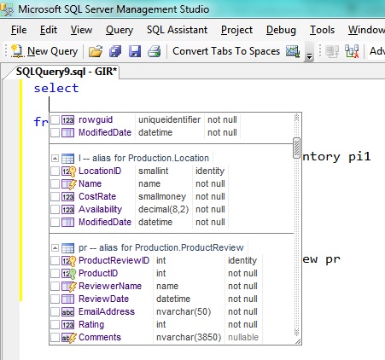Click the greyed-out server connection icon
385x360 pixels.
[x=332, y=51]
